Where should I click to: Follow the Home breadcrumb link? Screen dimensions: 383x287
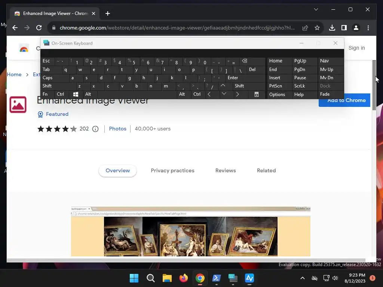pyautogui.click(x=14, y=74)
